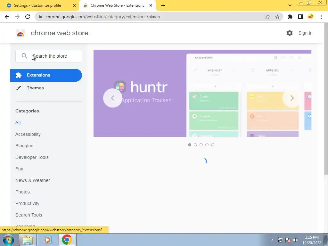Choose the Fun category
The width and height of the screenshot is (328, 246).
[x=19, y=169]
